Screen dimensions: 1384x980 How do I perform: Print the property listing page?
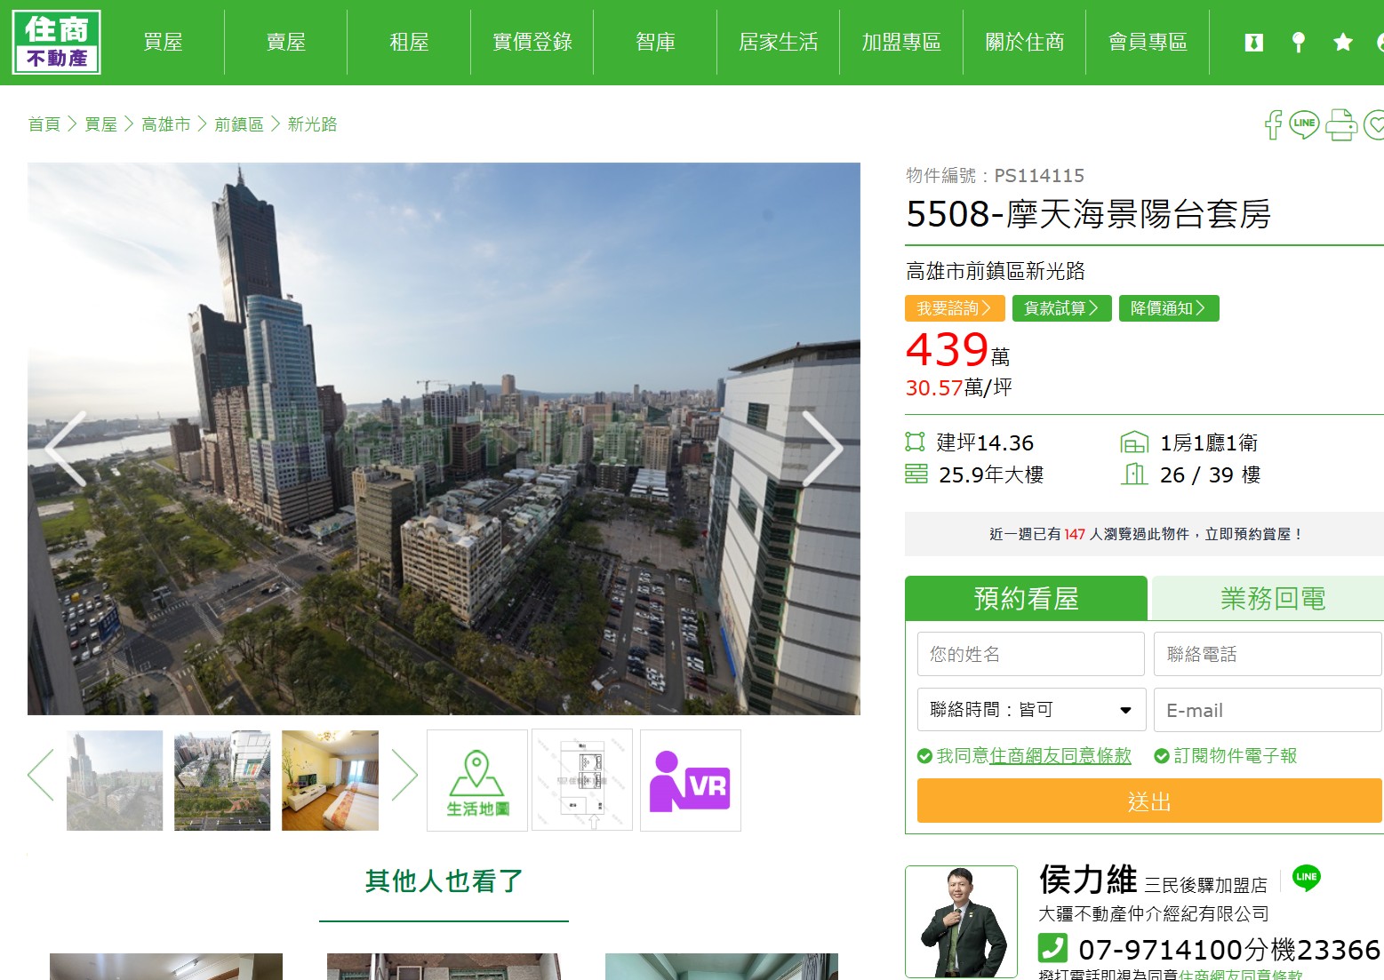pos(1342,125)
